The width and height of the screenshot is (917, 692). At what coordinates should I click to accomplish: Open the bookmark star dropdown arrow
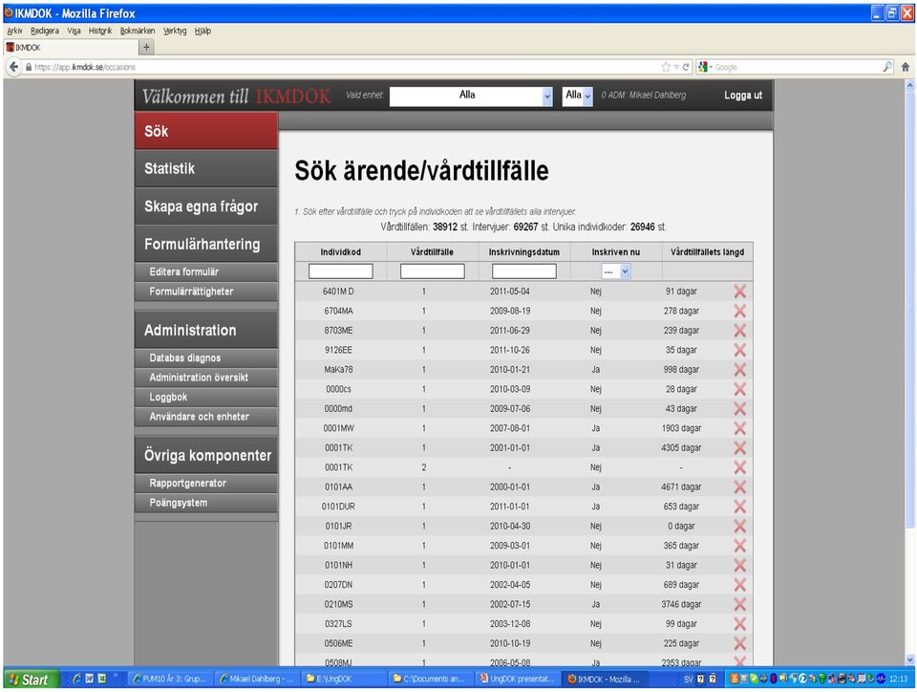click(x=675, y=67)
